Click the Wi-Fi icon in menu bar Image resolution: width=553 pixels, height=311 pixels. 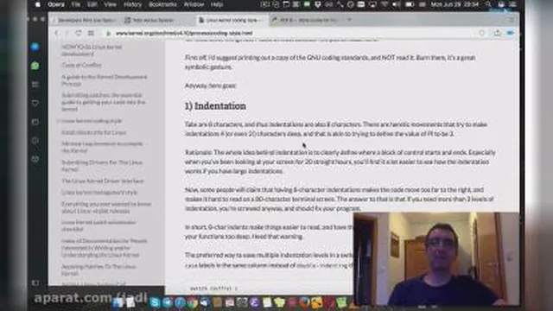point(385,4)
